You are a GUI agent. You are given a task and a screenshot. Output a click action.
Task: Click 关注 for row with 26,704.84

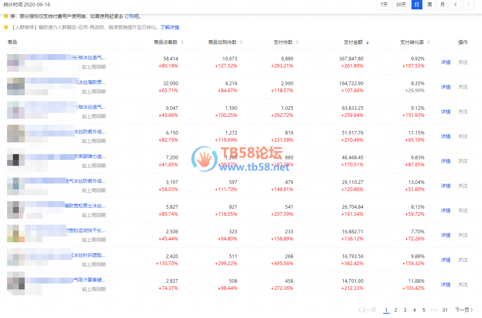[463, 211]
